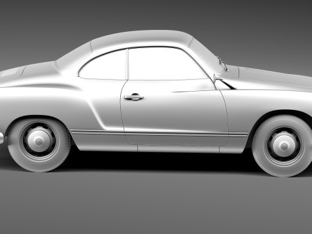
Task: Select the front wheel hubcap
Action: click(284, 146)
